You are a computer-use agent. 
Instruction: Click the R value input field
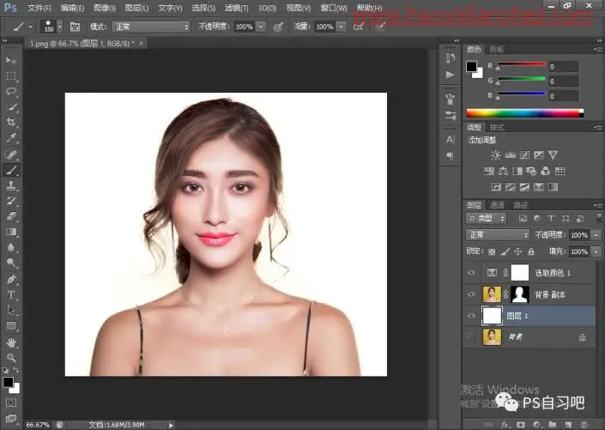[x=563, y=67]
